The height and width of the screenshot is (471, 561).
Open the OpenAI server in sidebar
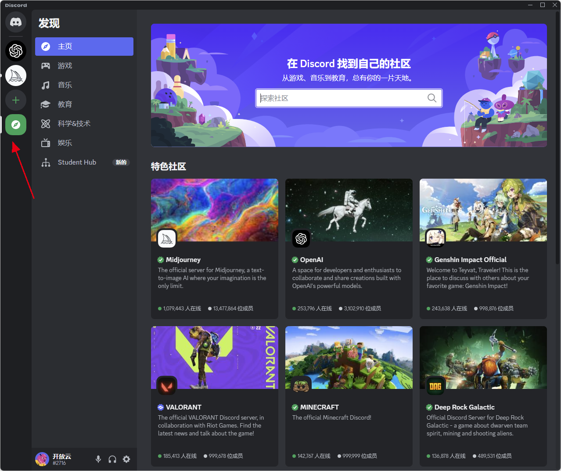click(x=16, y=51)
